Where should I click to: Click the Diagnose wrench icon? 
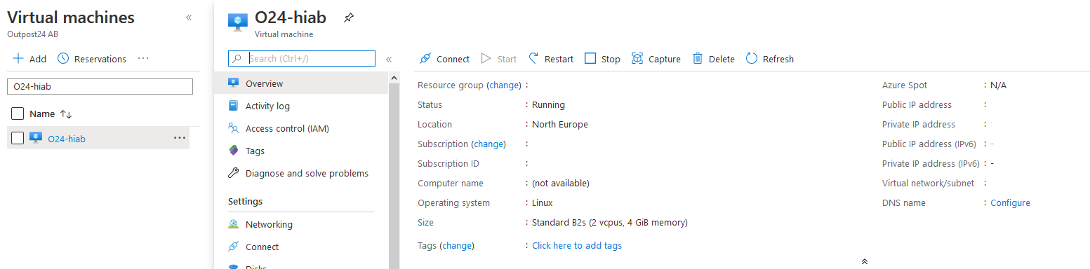click(234, 173)
